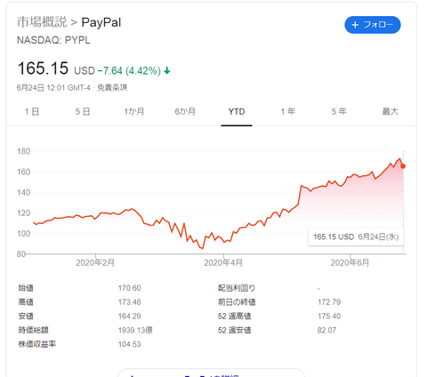This screenshot has width=427, height=377.
Task: Click the 始値 label
Action: (x=26, y=288)
